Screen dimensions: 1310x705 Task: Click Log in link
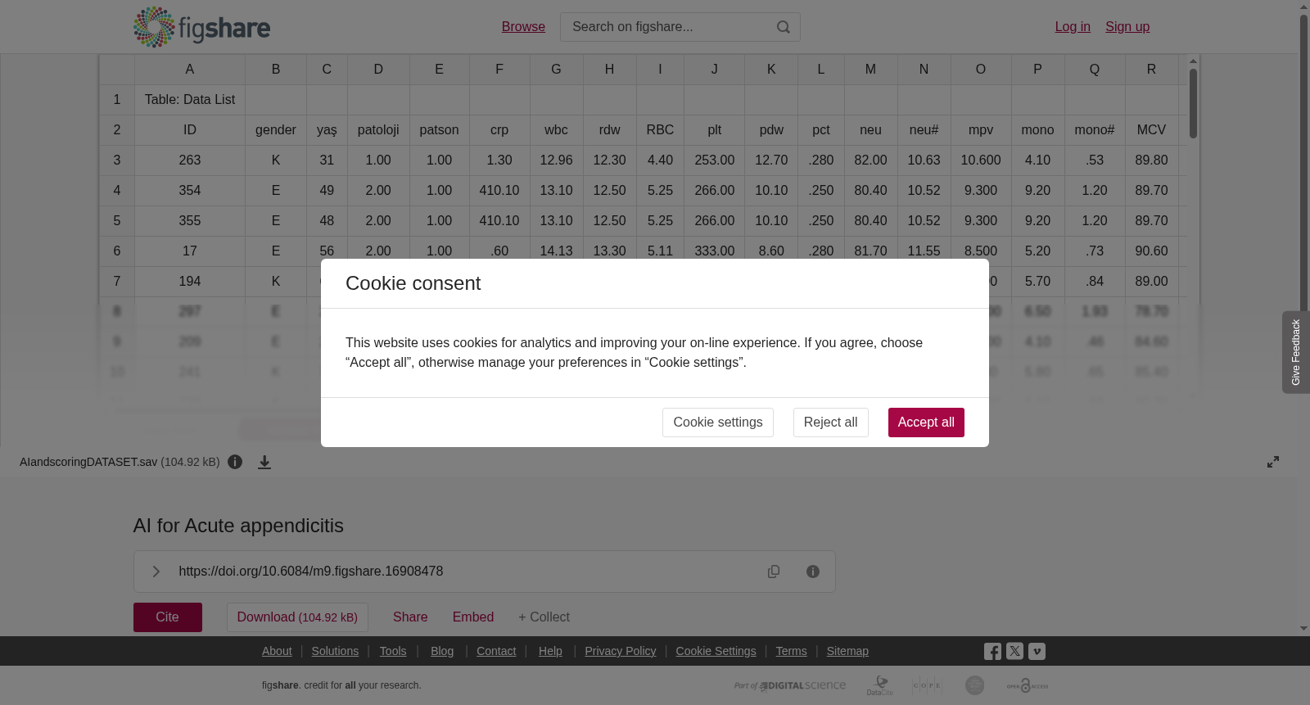click(1073, 27)
